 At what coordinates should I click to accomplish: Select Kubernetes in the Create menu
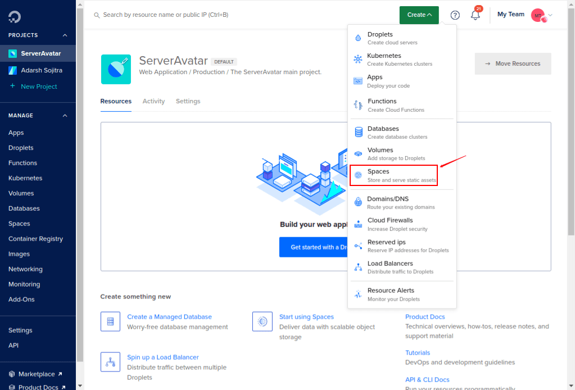tap(402, 60)
